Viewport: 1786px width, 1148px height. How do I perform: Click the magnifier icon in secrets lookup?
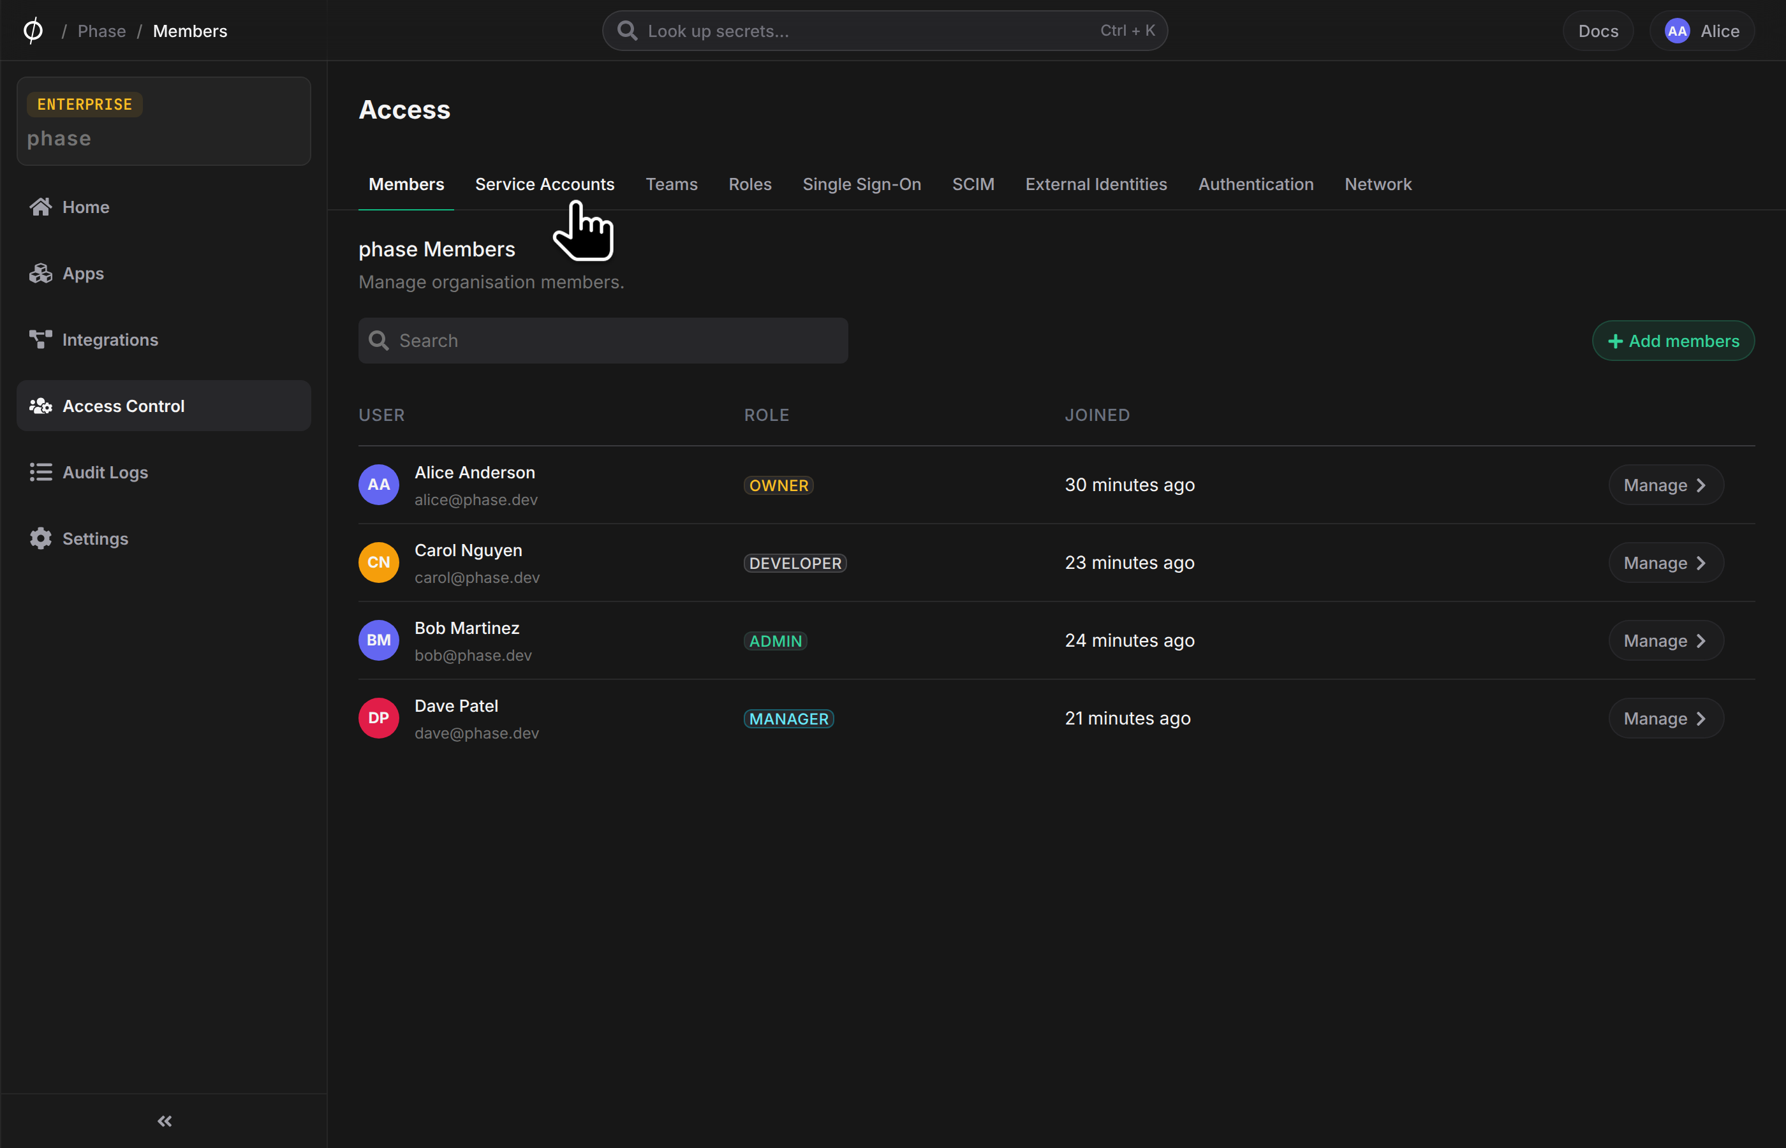627,31
